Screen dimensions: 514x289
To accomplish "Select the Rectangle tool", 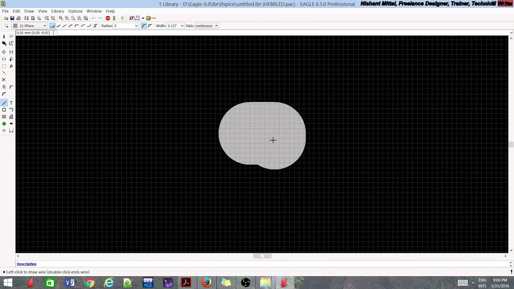I will pos(4,117).
